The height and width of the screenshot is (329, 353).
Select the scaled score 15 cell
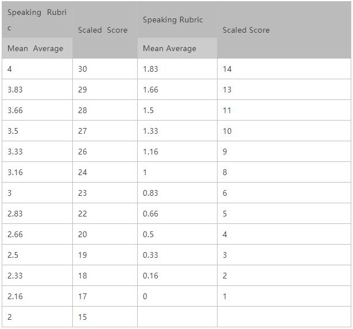tap(105, 317)
